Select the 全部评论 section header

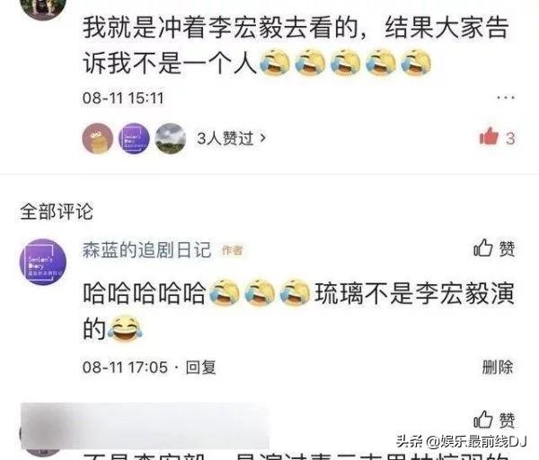[x=57, y=212]
